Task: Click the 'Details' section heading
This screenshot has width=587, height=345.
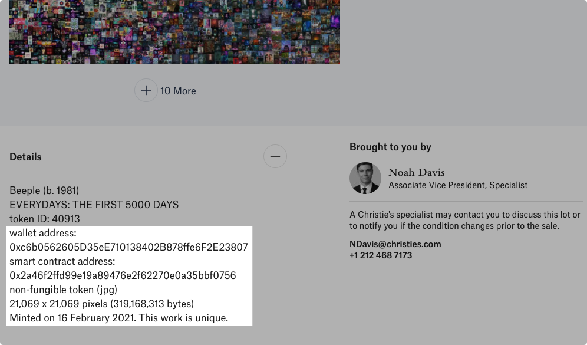Action: 25,157
